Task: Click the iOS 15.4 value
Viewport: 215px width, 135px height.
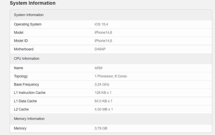Action: click(101, 24)
